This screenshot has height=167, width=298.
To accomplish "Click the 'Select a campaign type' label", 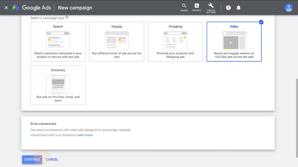I will tap(47, 18).
